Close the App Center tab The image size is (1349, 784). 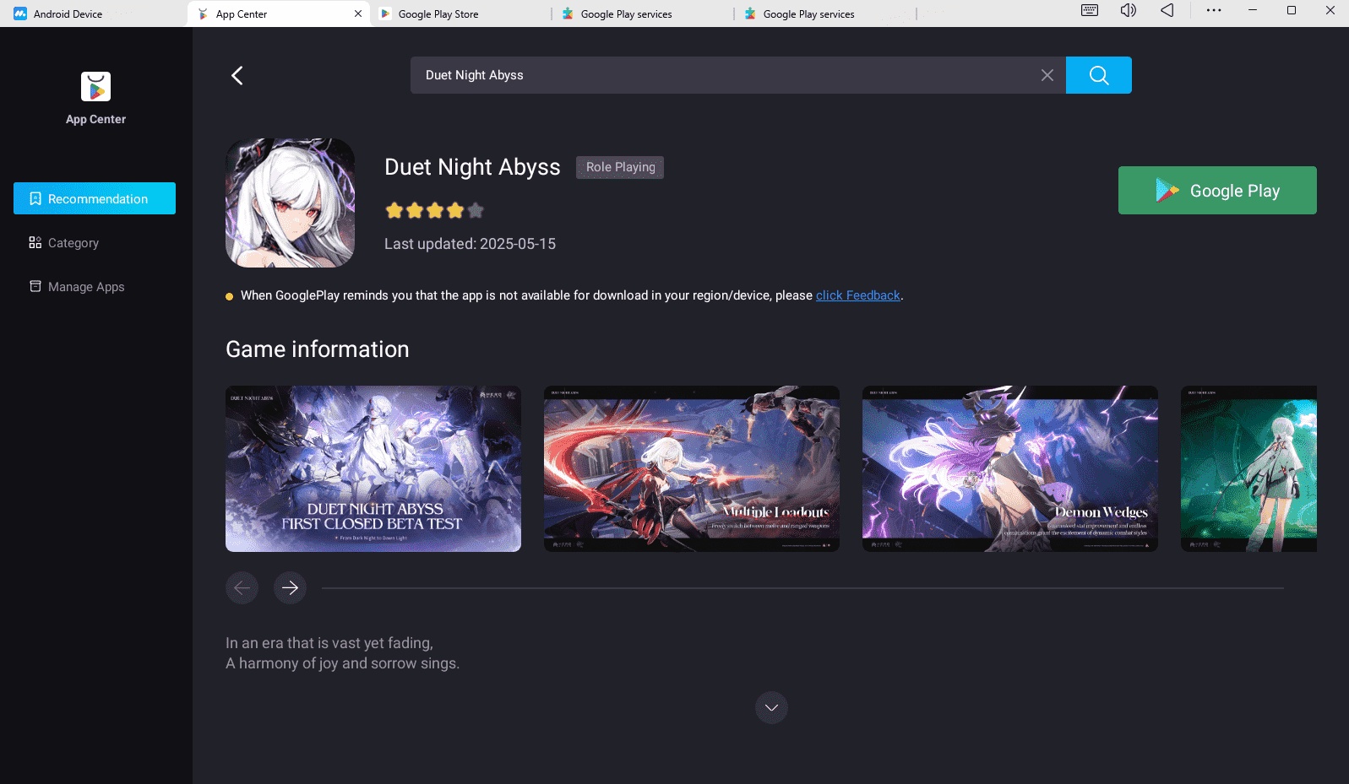(358, 14)
